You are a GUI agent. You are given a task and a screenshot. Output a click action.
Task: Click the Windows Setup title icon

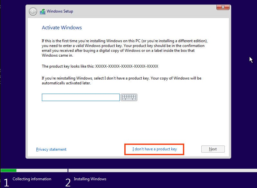point(43,12)
